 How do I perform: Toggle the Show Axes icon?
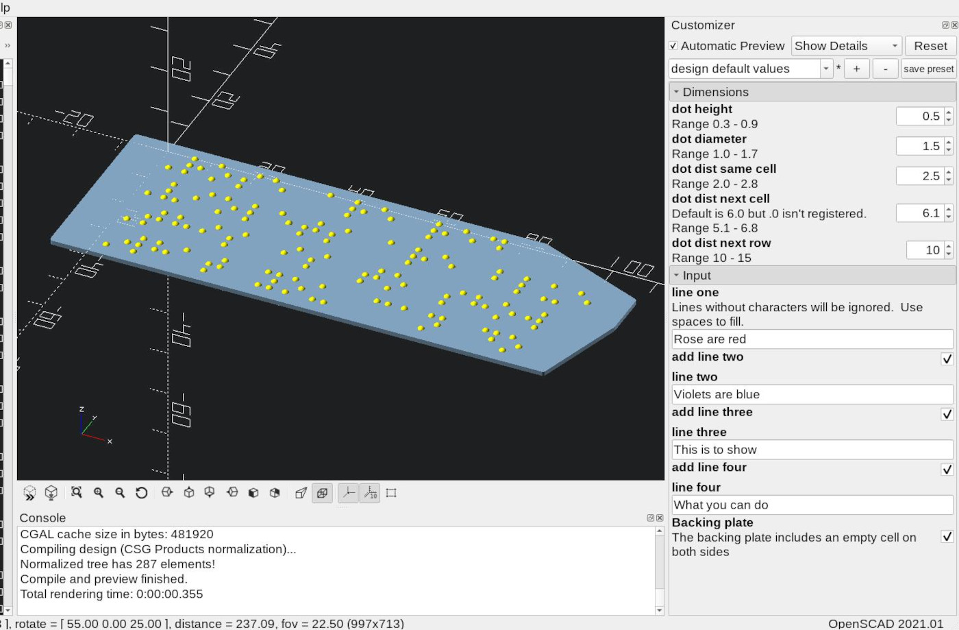pos(348,493)
